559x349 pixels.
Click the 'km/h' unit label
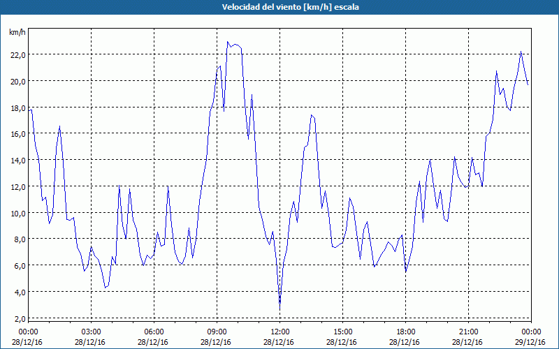[x=17, y=32]
